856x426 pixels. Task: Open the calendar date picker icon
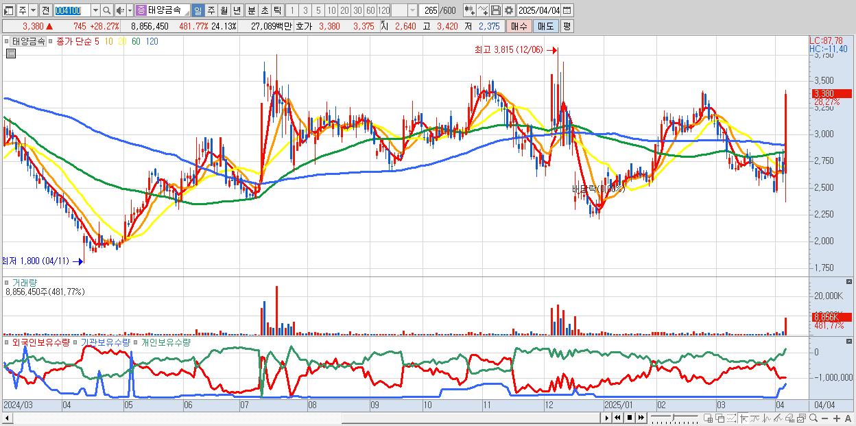(567, 10)
